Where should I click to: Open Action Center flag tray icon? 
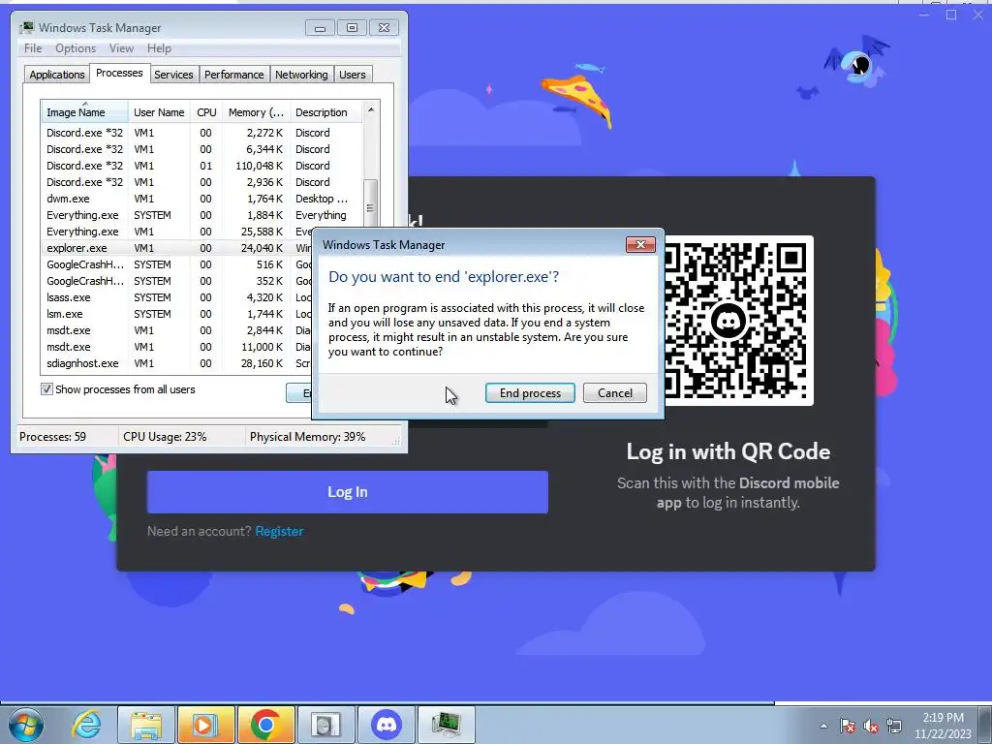848,726
